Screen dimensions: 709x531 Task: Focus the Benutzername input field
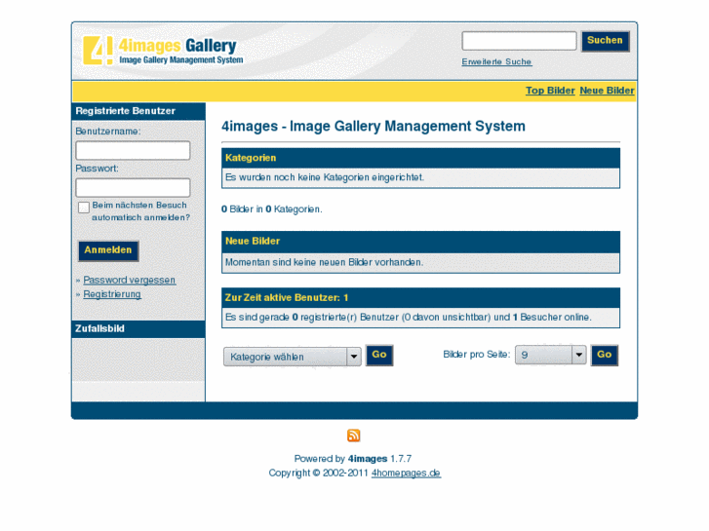click(x=133, y=150)
